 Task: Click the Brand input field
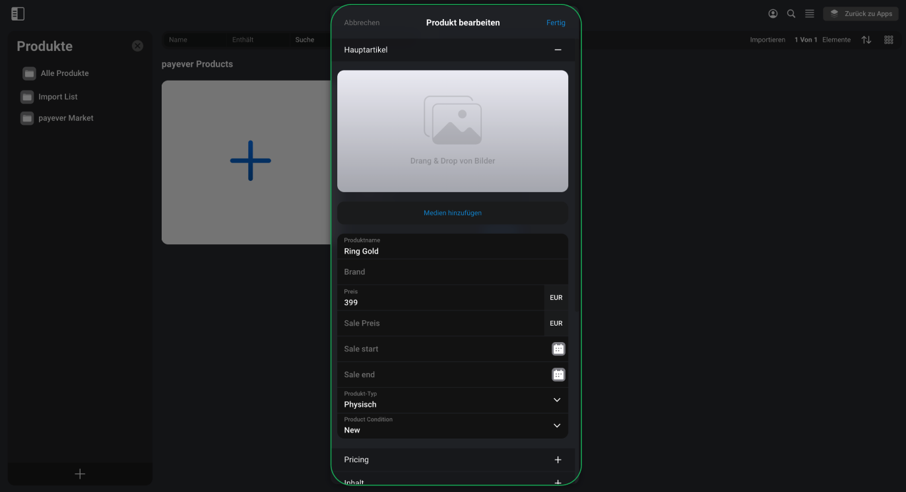point(453,272)
